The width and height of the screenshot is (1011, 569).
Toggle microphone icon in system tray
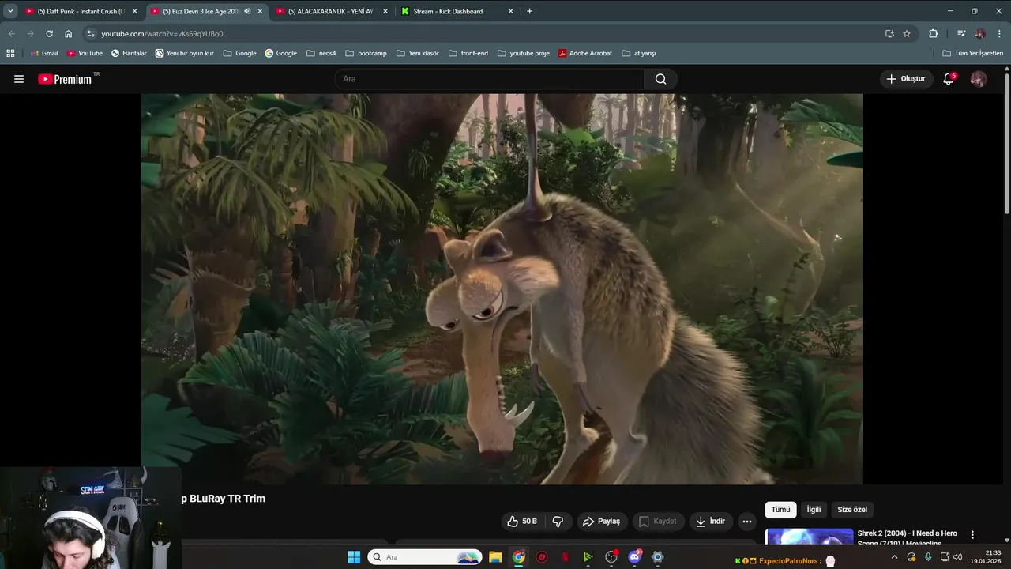(x=928, y=557)
